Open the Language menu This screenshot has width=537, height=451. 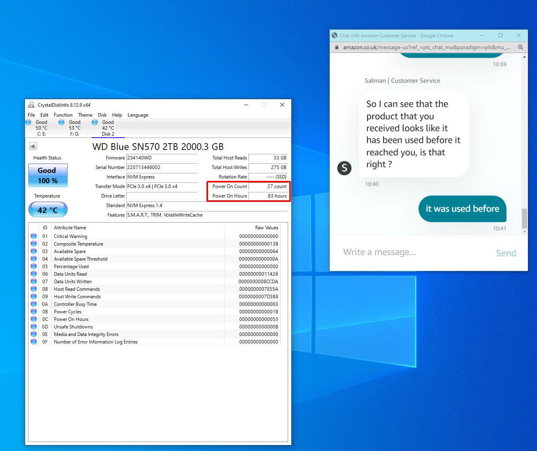click(138, 115)
